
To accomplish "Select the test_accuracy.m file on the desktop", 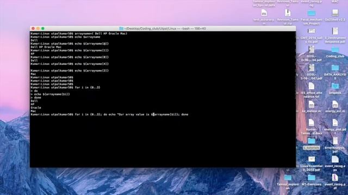I will [x=264, y=14].
